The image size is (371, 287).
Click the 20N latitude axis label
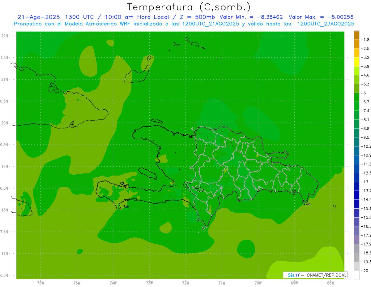[x=5, y=123]
